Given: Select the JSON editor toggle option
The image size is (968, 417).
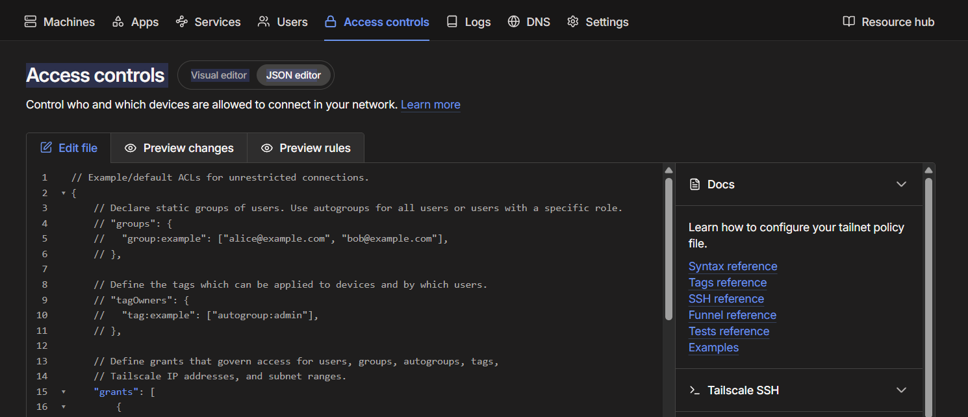Looking at the screenshot, I should [294, 75].
